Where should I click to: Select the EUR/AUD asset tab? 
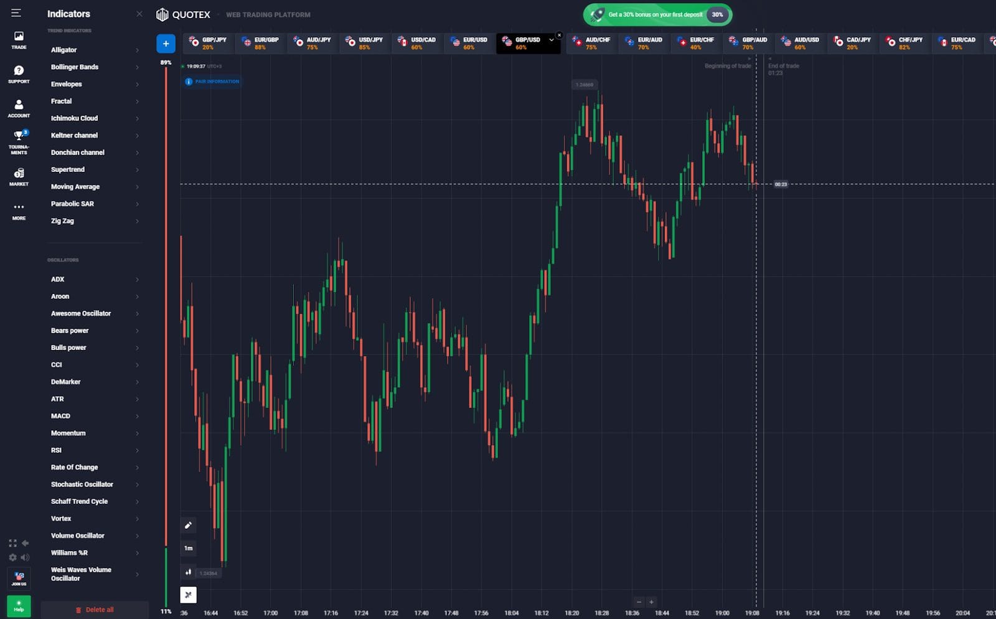[644, 43]
